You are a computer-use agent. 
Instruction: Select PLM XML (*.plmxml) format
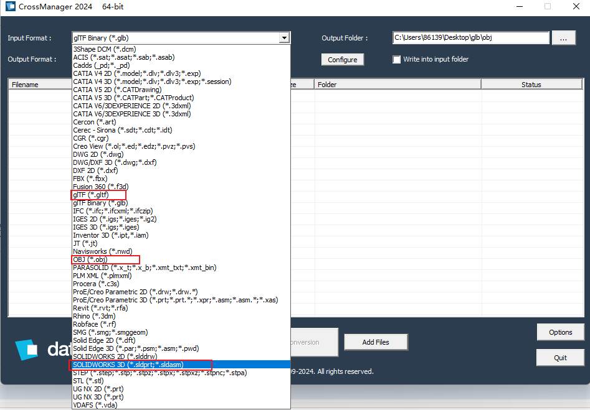pos(181,276)
